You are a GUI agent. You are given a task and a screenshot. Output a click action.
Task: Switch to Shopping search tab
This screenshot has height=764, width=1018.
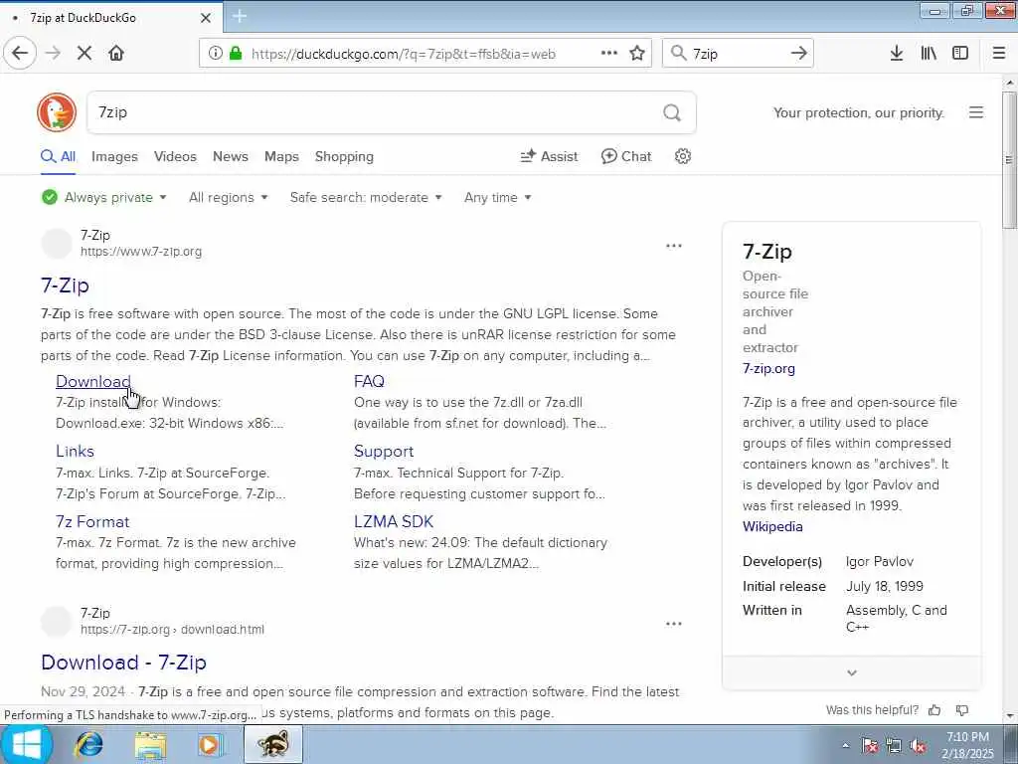pos(344,156)
